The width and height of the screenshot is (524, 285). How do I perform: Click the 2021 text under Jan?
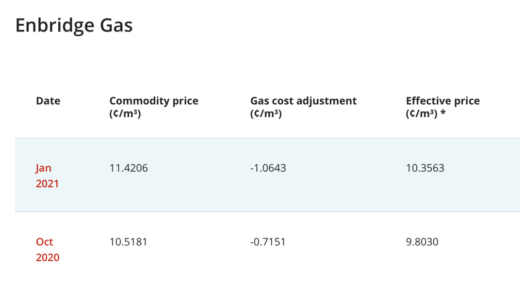point(47,184)
